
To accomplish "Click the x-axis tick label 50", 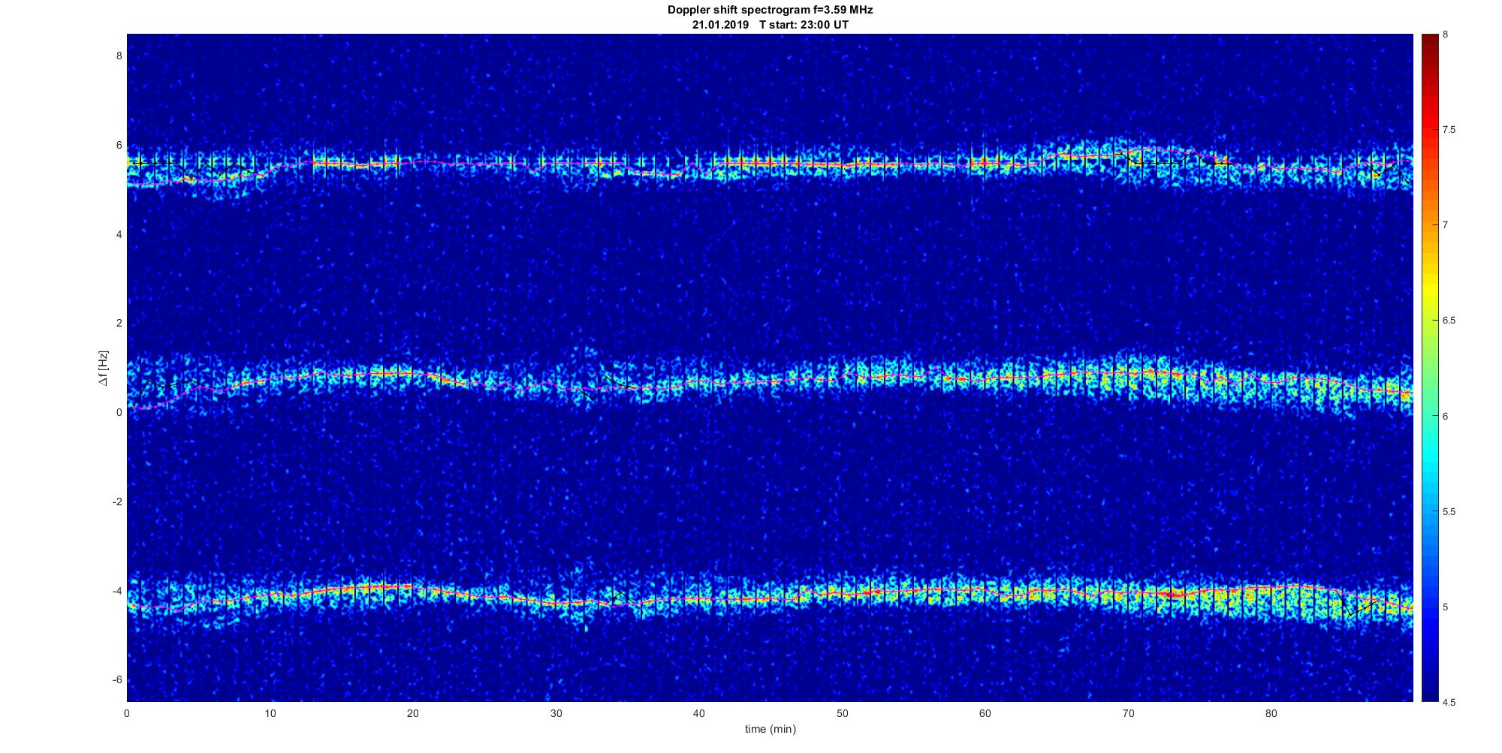I will pyautogui.click(x=842, y=713).
